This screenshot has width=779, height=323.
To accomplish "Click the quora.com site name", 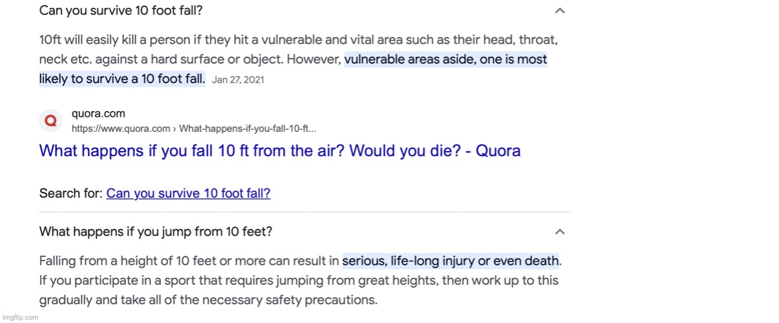I will pyautogui.click(x=98, y=114).
